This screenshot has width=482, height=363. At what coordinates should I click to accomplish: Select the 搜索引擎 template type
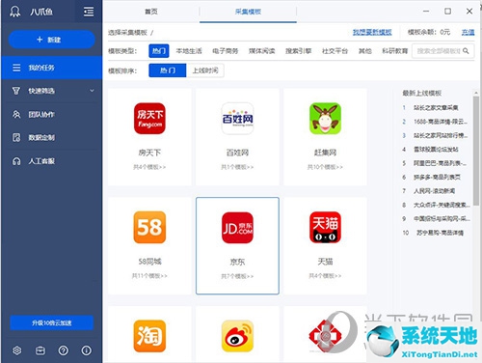[x=298, y=51]
